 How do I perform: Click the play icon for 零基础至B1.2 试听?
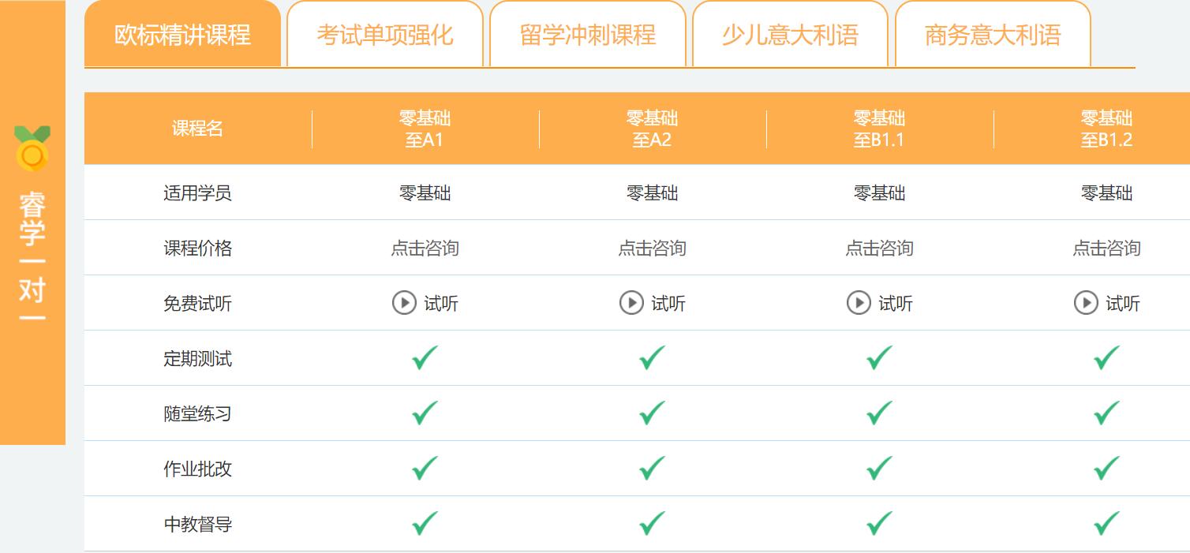tap(1086, 303)
